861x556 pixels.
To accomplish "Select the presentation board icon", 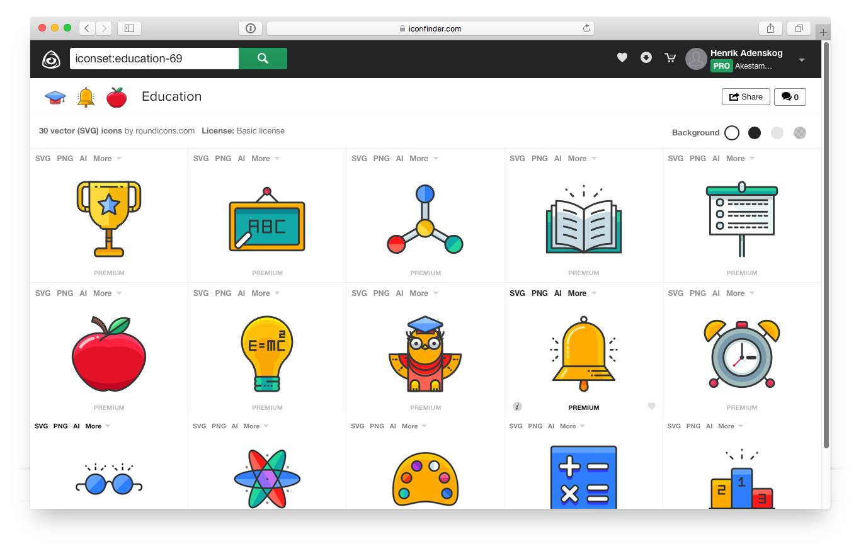I will (x=742, y=219).
